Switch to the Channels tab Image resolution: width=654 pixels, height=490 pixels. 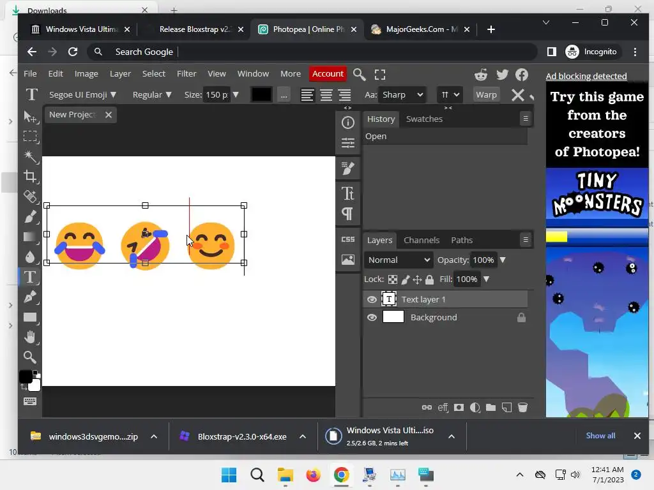coord(422,240)
